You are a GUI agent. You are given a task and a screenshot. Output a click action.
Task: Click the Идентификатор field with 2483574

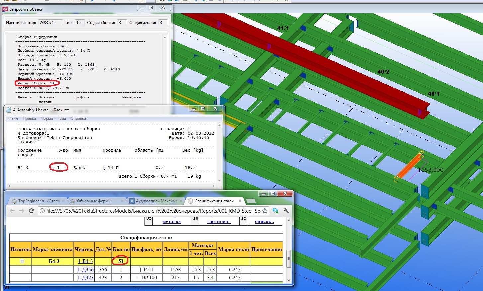pyautogui.click(x=49, y=23)
